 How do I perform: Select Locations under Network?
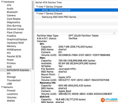(x=12, y=94)
